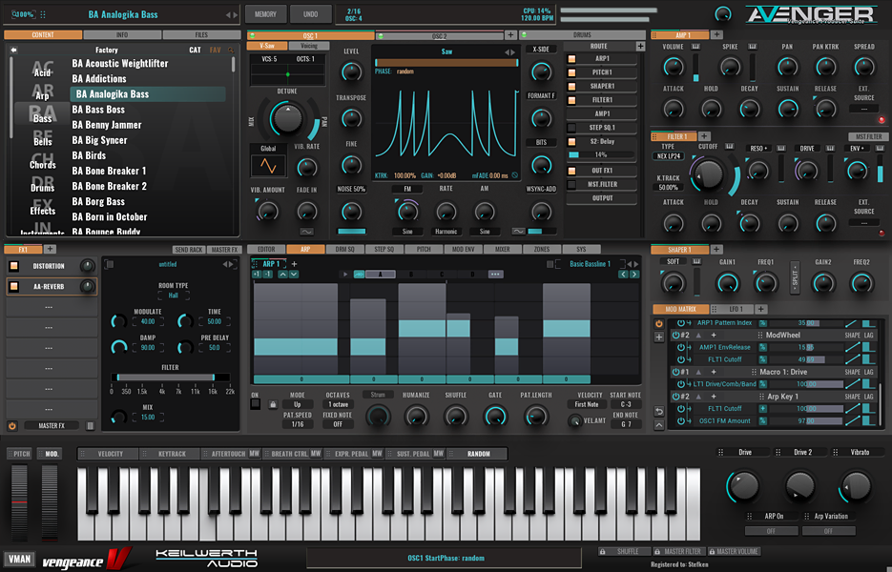Open the filter type NEX LP24 dropdown
The image size is (892, 572).
669,155
